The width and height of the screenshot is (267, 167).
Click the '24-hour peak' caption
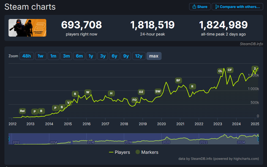tap(152, 34)
